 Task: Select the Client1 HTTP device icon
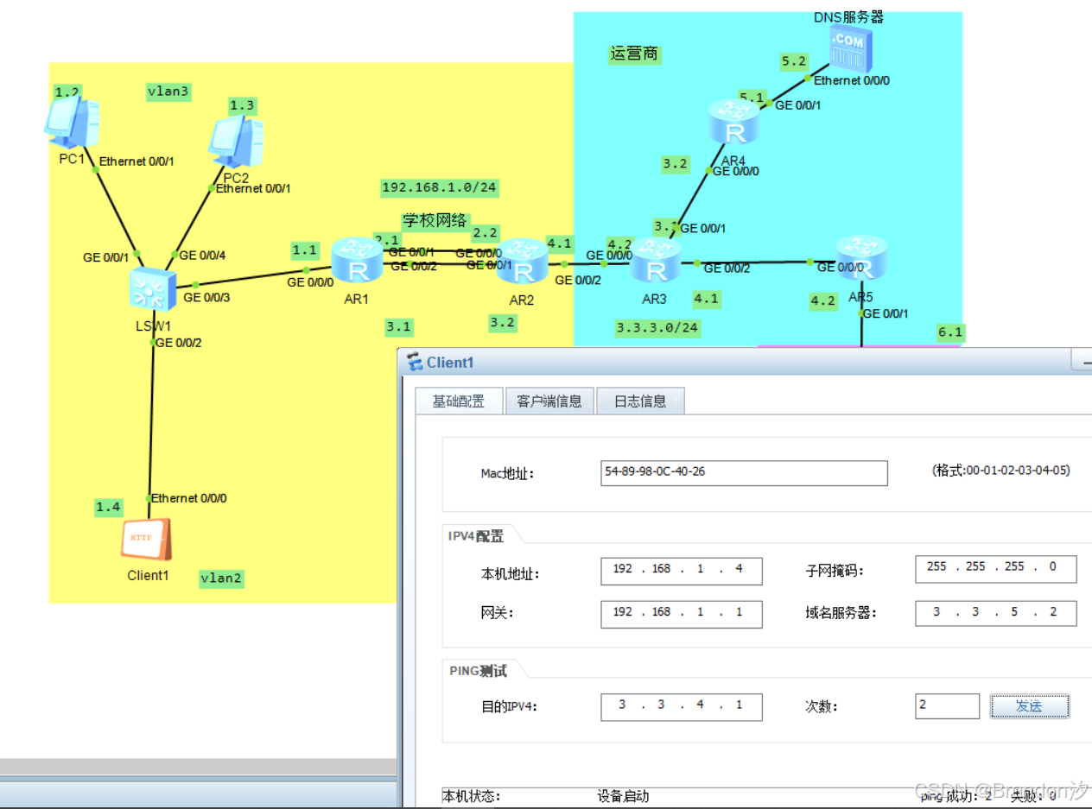tap(145, 540)
